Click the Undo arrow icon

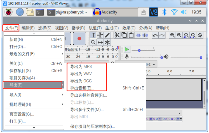155,35
